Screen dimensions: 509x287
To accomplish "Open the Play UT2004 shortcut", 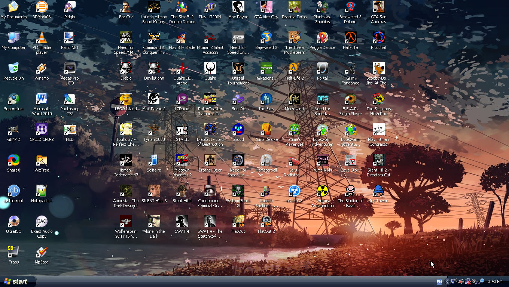I will (x=210, y=7).
